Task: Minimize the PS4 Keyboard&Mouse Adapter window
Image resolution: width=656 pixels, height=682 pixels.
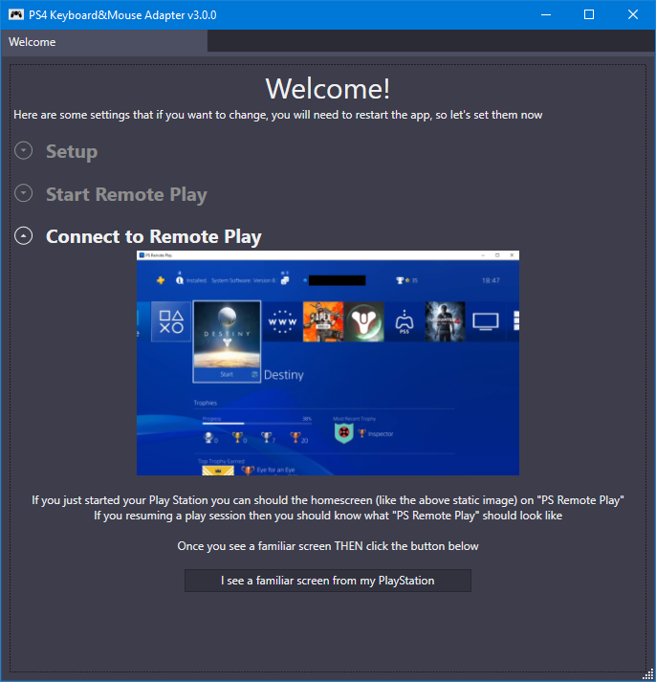Action: point(546,14)
